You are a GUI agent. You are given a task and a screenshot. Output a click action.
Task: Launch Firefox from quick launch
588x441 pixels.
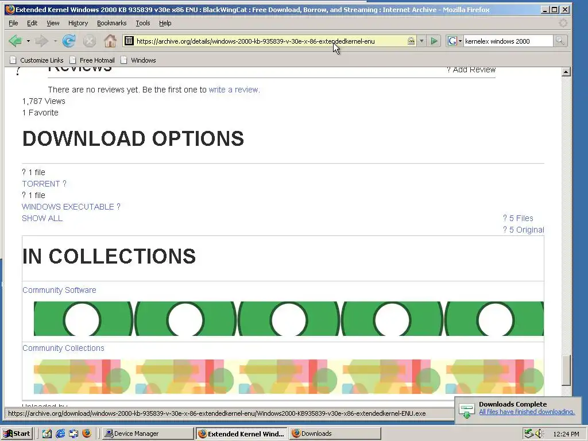tap(87, 434)
